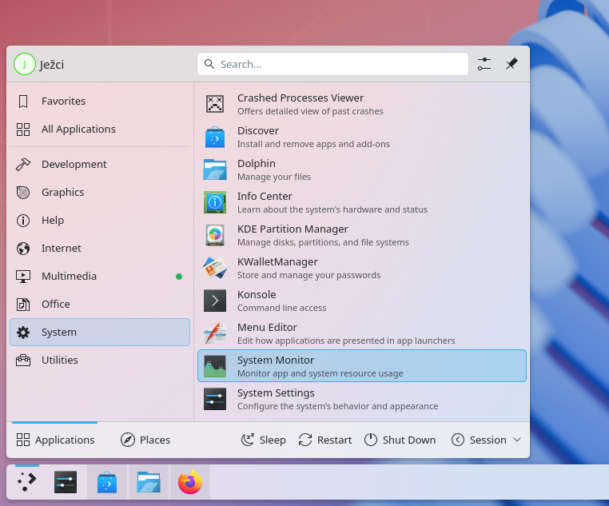Click the 'Info Center' title text

point(265,197)
